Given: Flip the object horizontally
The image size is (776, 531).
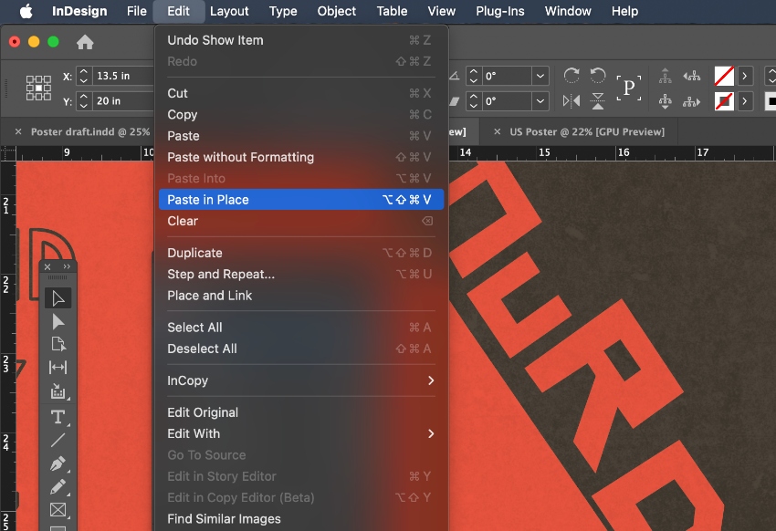Looking at the screenshot, I should click(x=572, y=101).
